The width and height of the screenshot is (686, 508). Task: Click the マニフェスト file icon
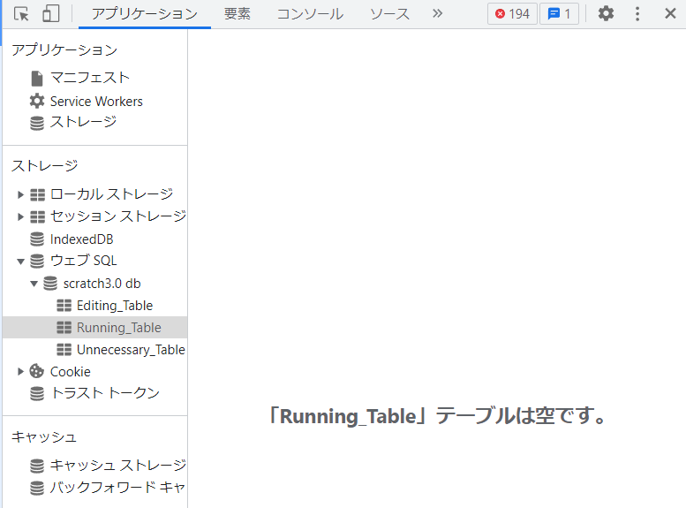point(37,79)
